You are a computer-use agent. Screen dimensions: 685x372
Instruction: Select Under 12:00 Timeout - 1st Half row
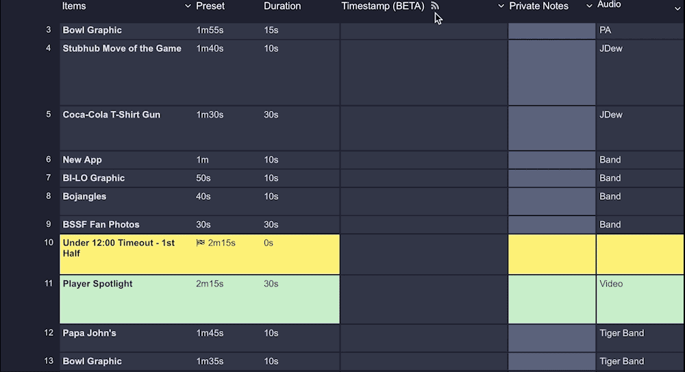(x=199, y=254)
